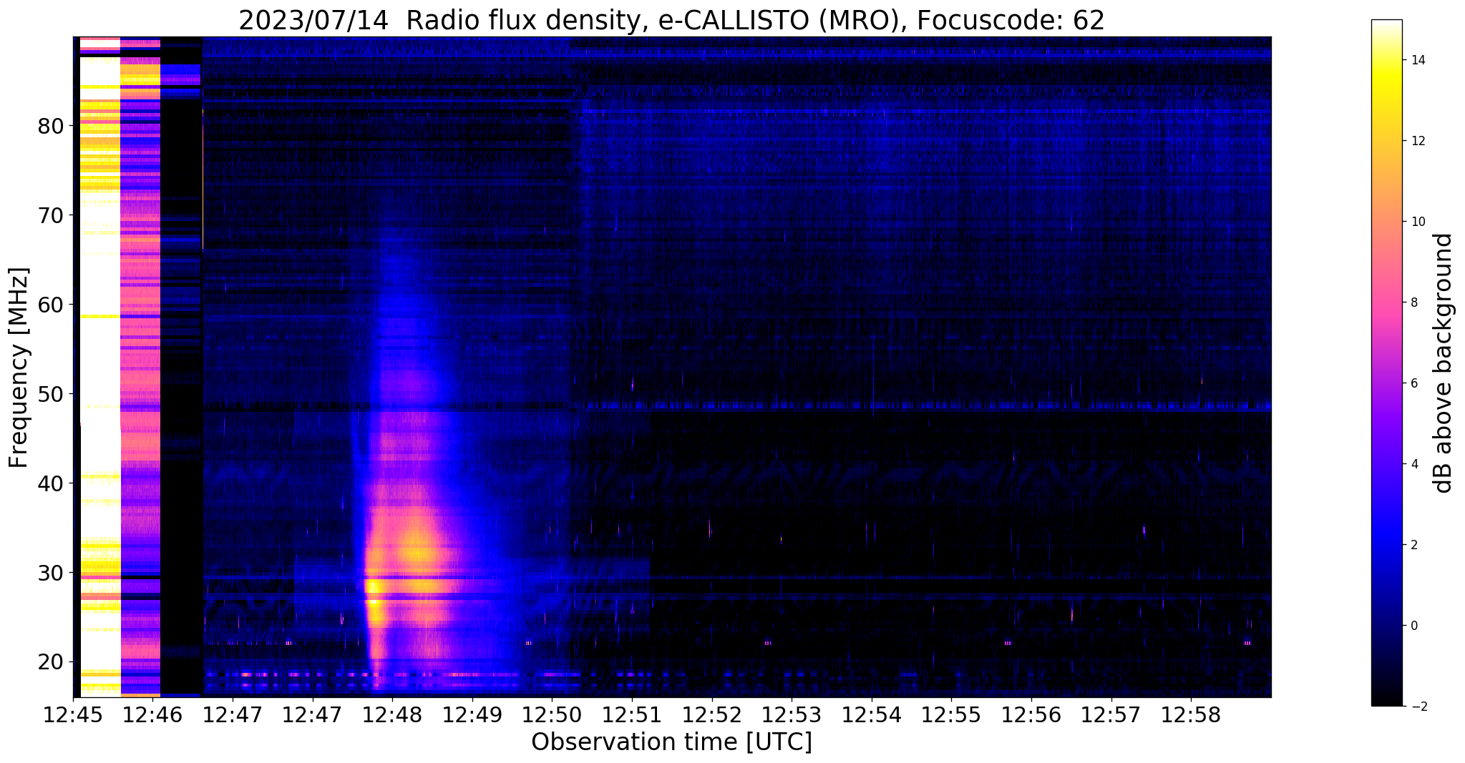Click the 70 MHz frequency tick label

[51, 215]
